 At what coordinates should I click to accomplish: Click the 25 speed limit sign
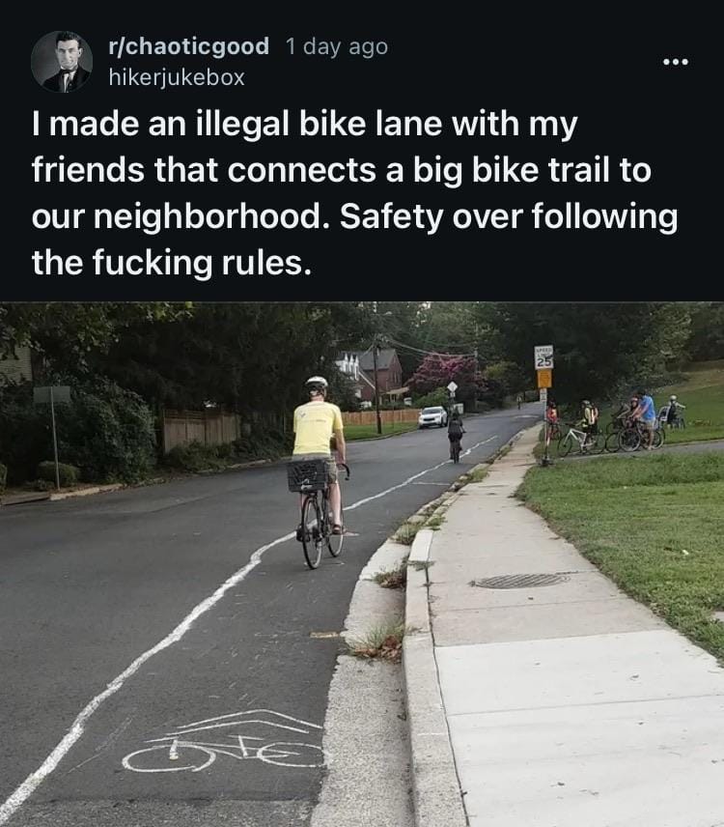pos(544,357)
